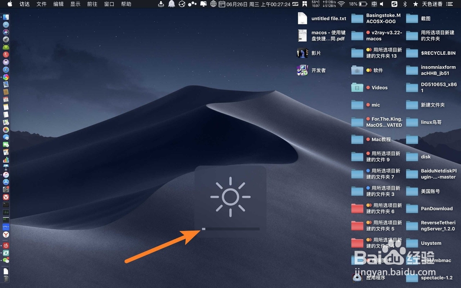The width and height of the screenshot is (461, 288).
Task: Open Notification Center list icon
Action: (449, 4)
